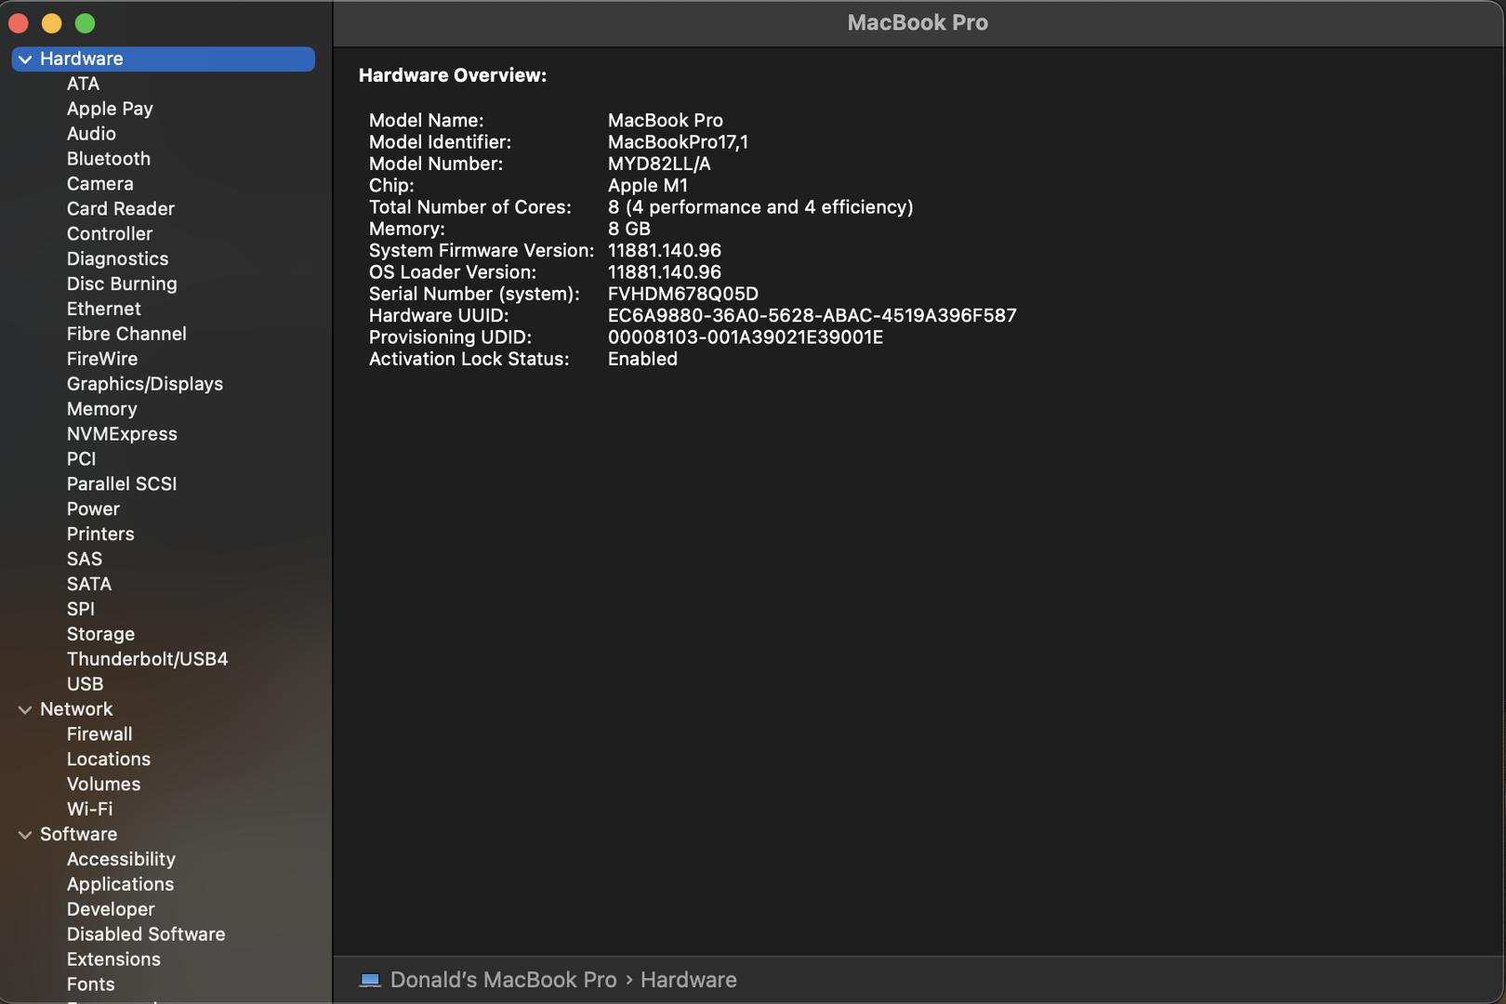The width and height of the screenshot is (1506, 1004).
Task: Select Disabled Software item
Action: 146,935
